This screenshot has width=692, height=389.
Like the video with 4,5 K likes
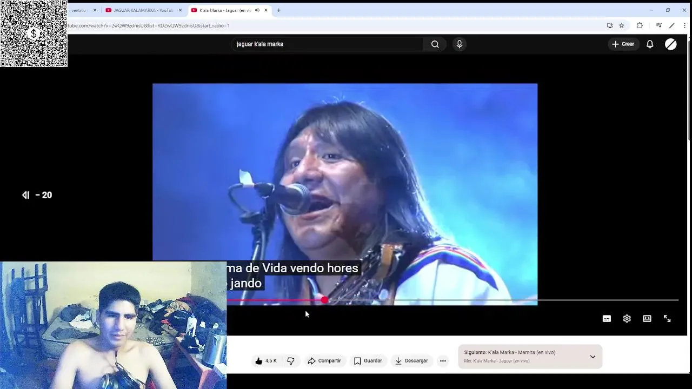[x=266, y=361]
